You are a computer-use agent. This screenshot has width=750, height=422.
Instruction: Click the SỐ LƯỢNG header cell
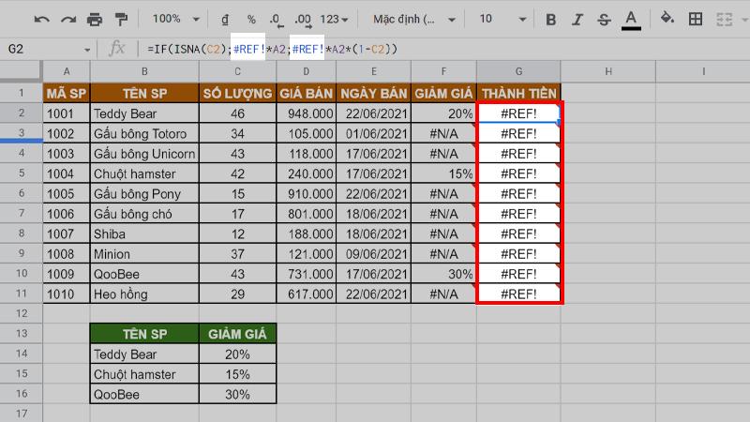238,93
